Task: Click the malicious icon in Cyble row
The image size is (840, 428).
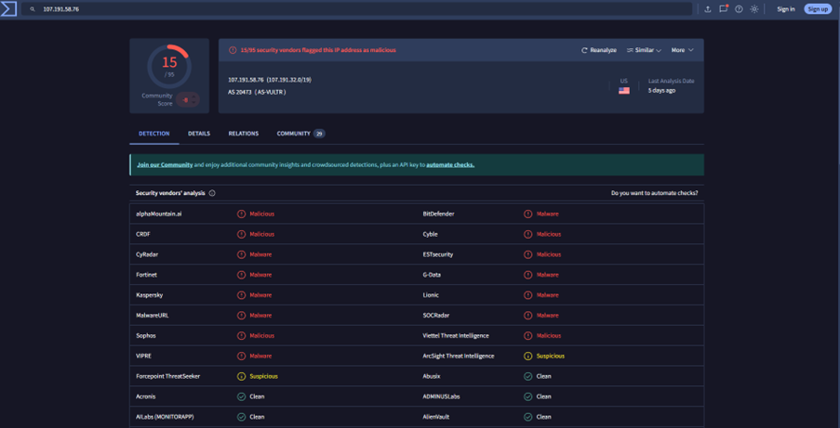Action: point(528,234)
